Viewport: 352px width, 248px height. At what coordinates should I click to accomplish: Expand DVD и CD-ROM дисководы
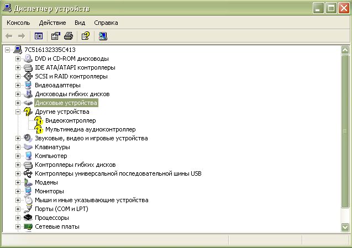[18, 59]
